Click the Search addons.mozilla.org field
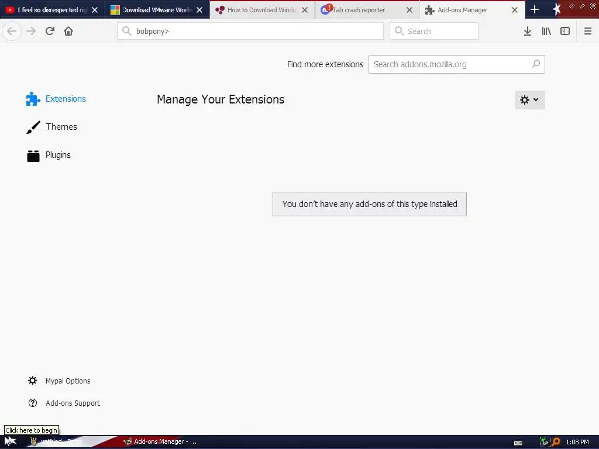Image resolution: width=599 pixels, height=449 pixels. (456, 64)
